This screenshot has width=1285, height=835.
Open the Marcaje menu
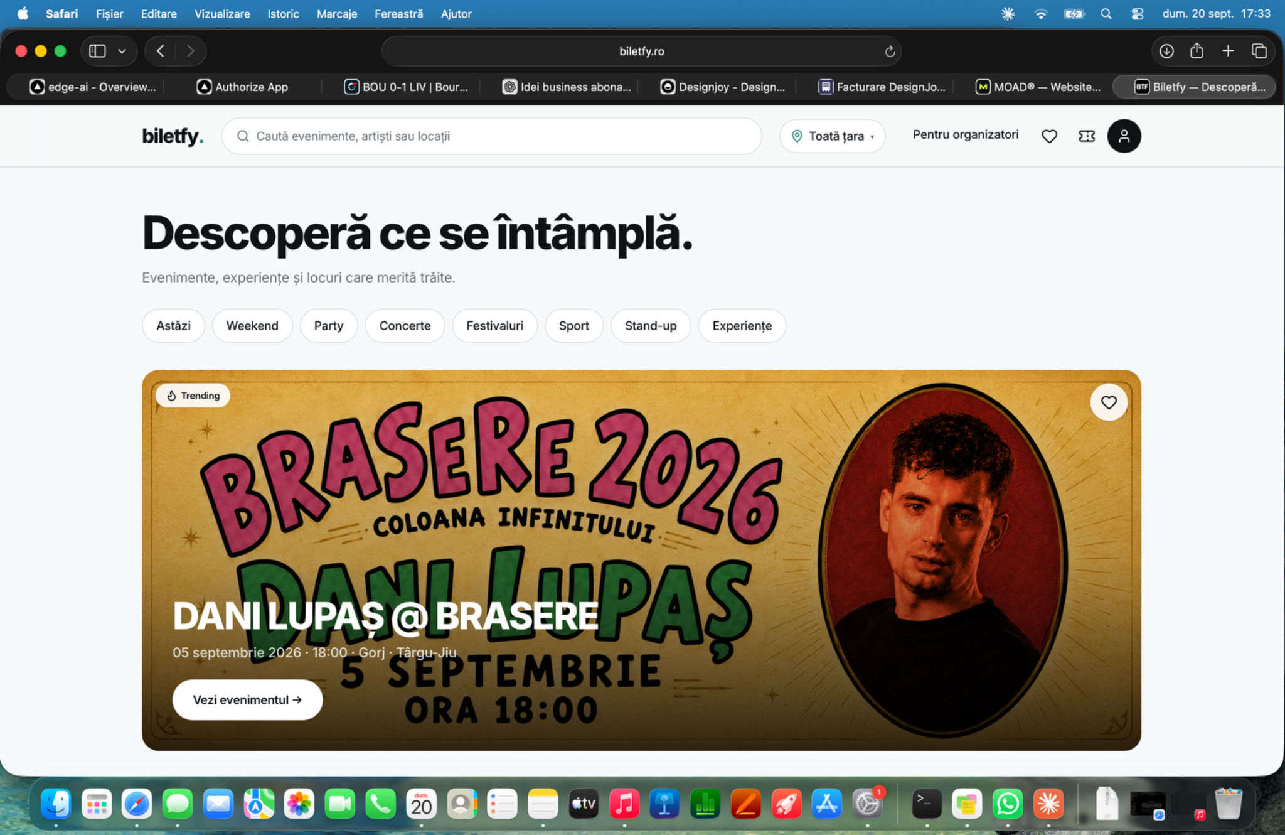(337, 14)
